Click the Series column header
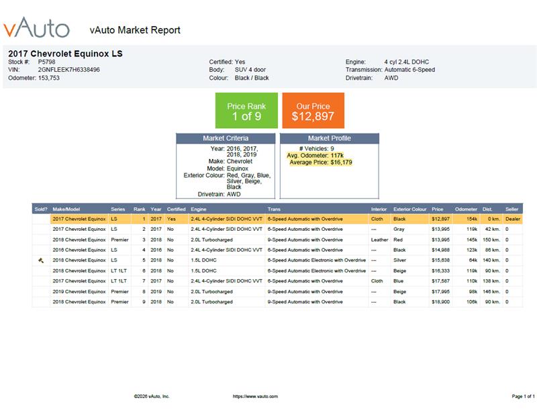 (x=118, y=209)
